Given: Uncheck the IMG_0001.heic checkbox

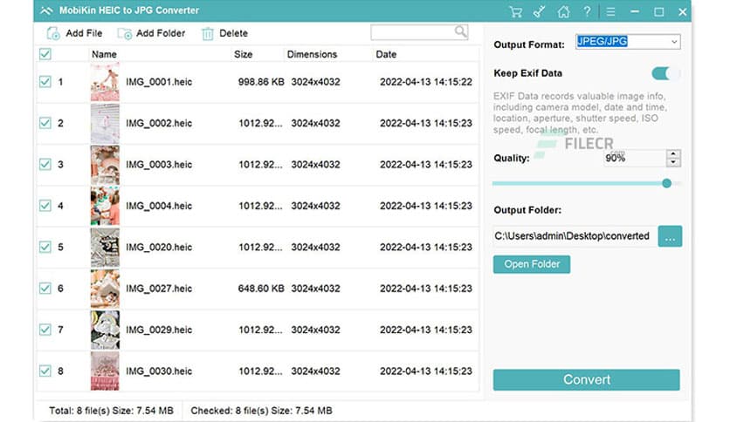Looking at the screenshot, I should [x=45, y=82].
